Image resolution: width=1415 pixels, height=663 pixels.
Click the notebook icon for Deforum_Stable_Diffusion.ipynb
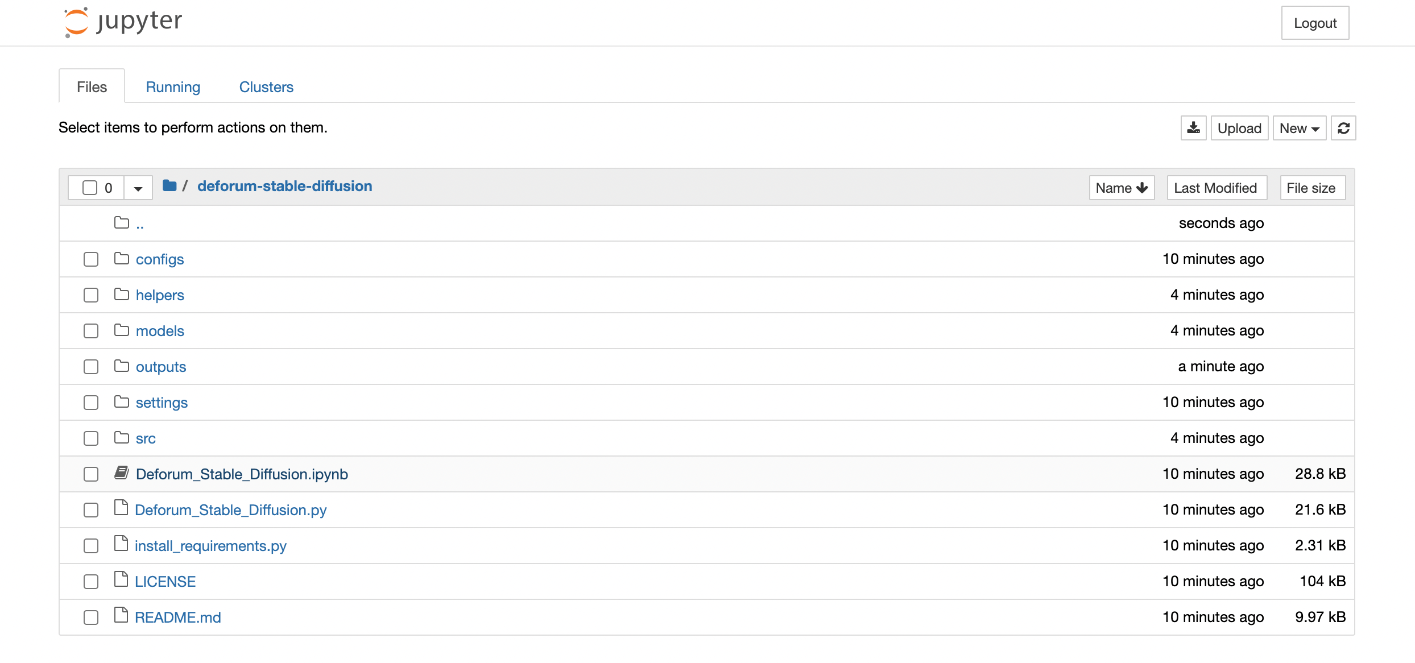pyautogui.click(x=121, y=473)
